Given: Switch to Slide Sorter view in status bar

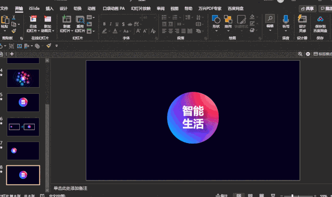Looking at the screenshot, I should coord(250,195).
